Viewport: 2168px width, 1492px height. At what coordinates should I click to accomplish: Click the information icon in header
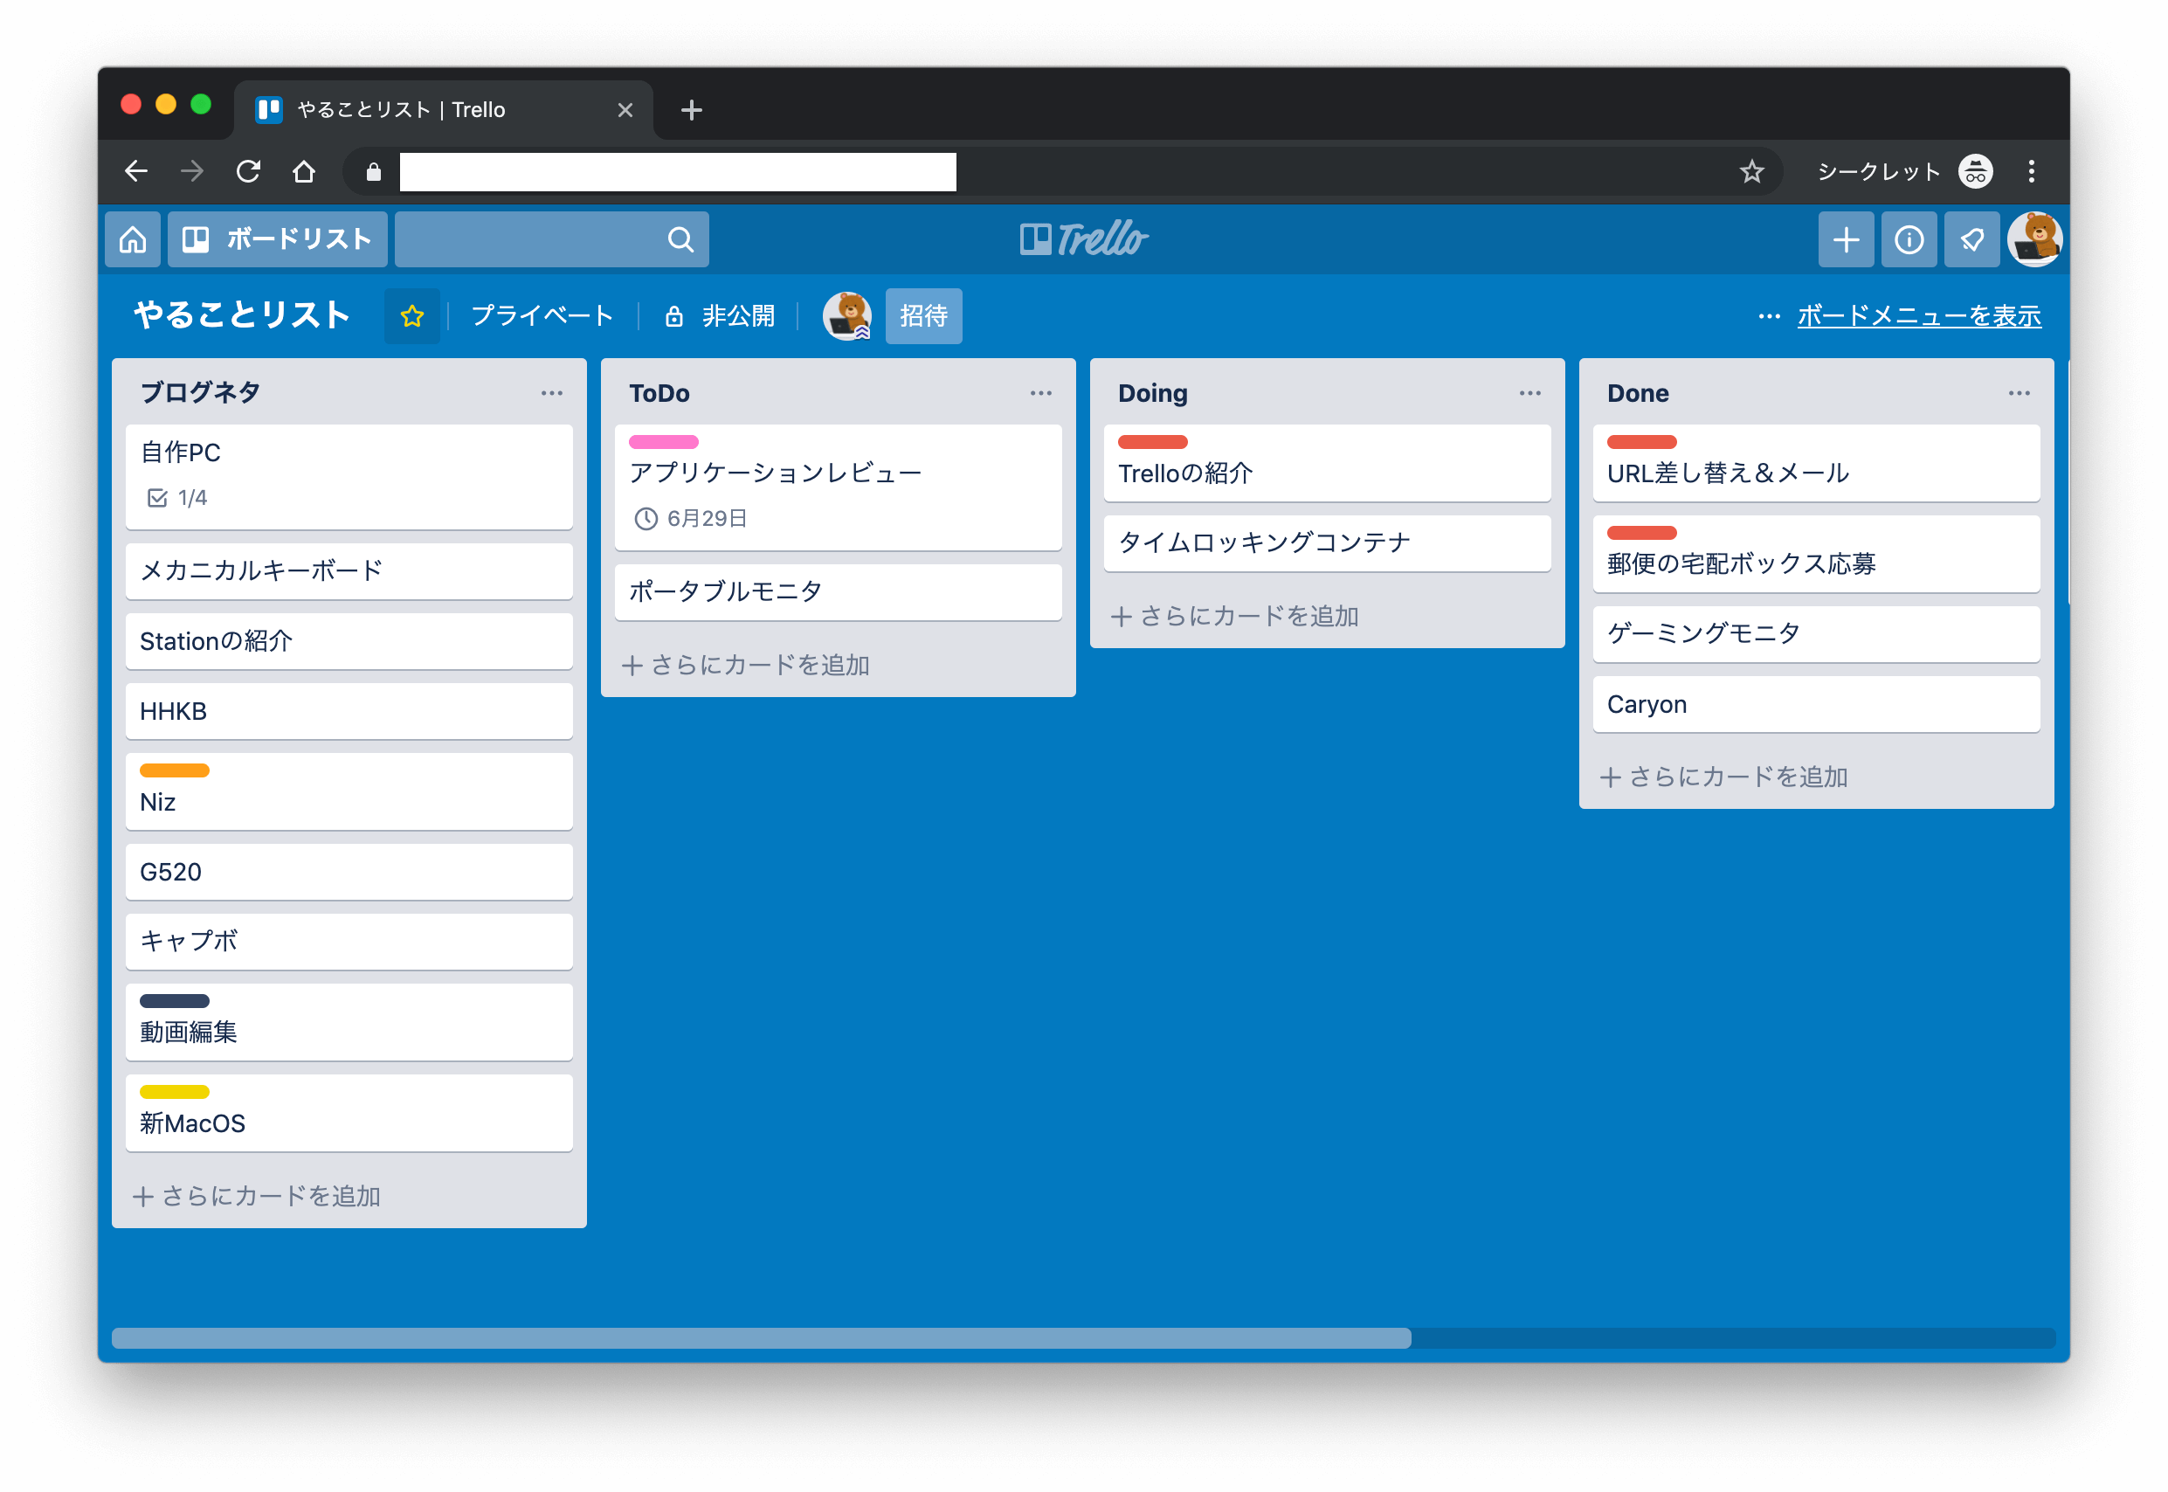[1909, 237]
